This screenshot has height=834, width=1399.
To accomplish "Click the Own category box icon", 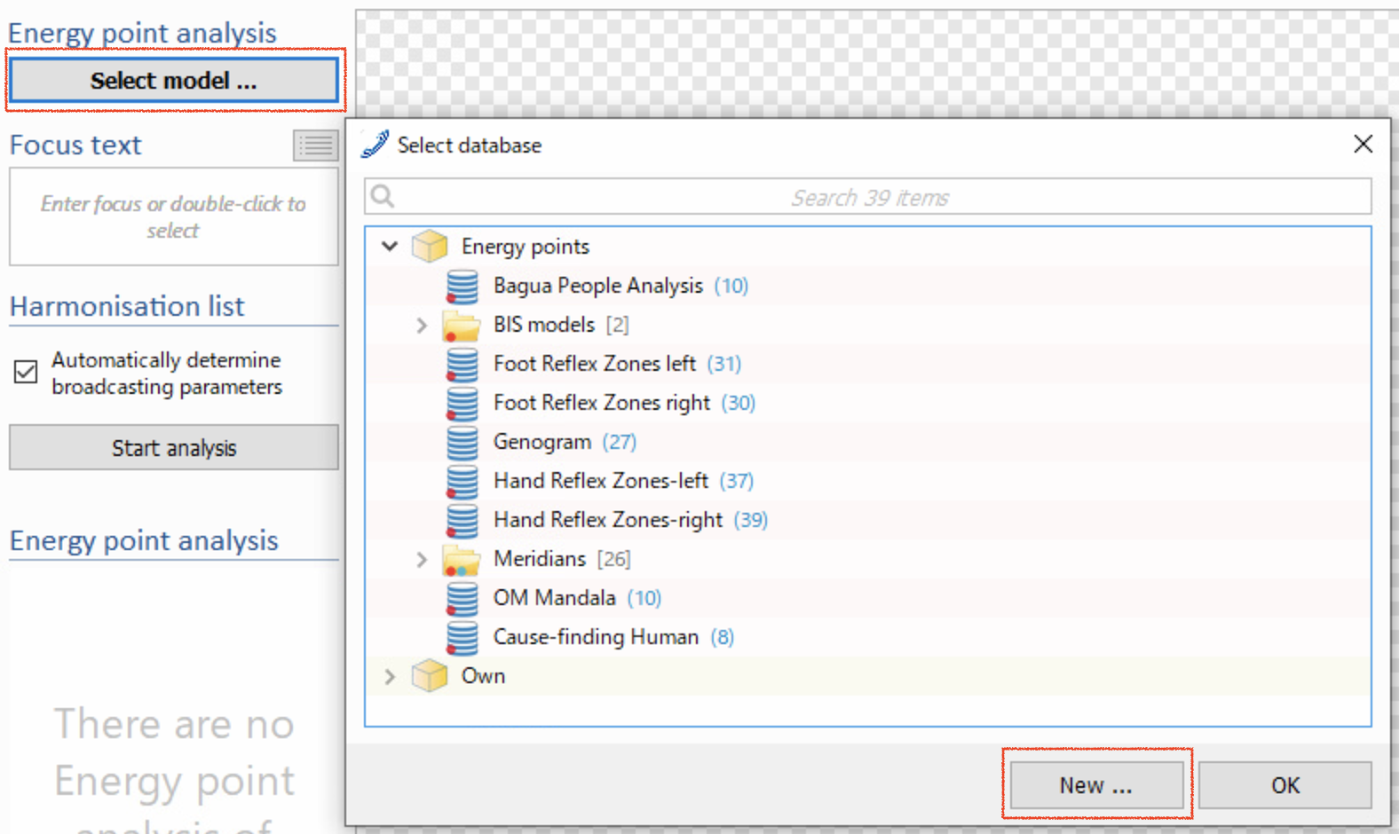I will pyautogui.click(x=430, y=676).
